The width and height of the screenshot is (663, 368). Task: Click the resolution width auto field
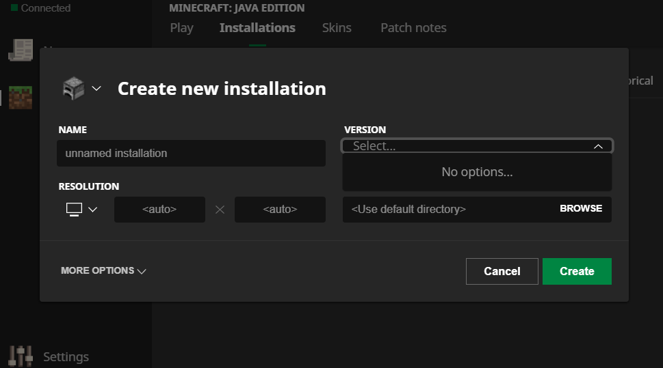pos(159,210)
